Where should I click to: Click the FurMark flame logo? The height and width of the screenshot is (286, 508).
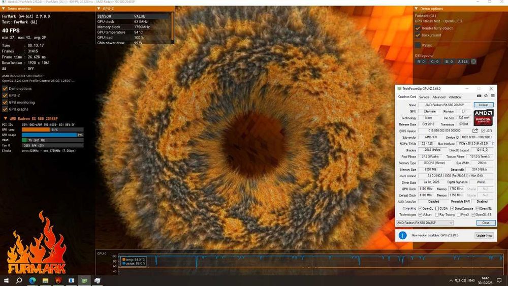coord(37,243)
